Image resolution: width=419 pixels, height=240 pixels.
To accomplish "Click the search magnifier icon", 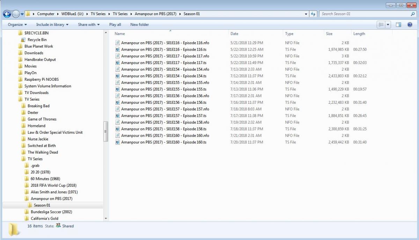I will point(413,14).
